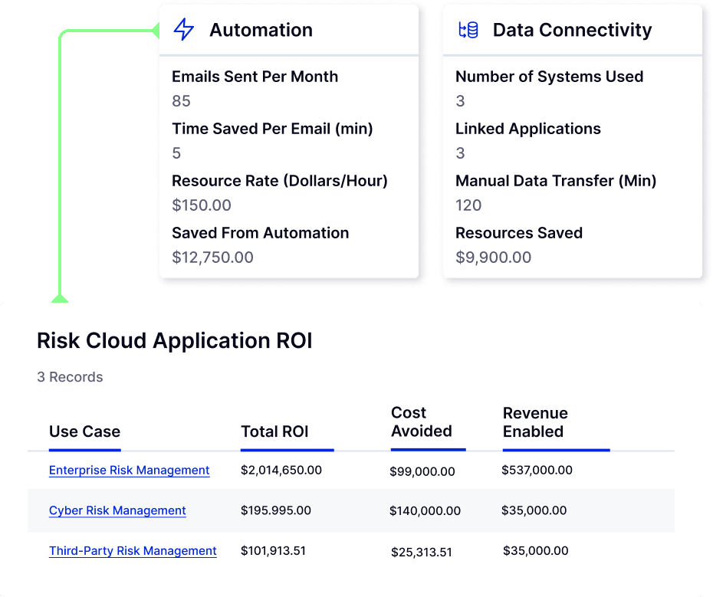Click the $25,313.51 Cost Avoided cell
Screen dimensions: 713x597
(421, 552)
